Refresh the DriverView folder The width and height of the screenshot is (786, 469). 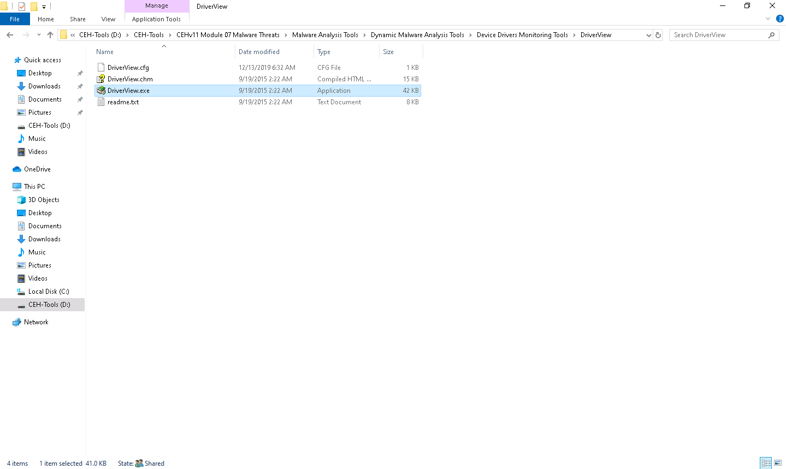pyautogui.click(x=658, y=35)
